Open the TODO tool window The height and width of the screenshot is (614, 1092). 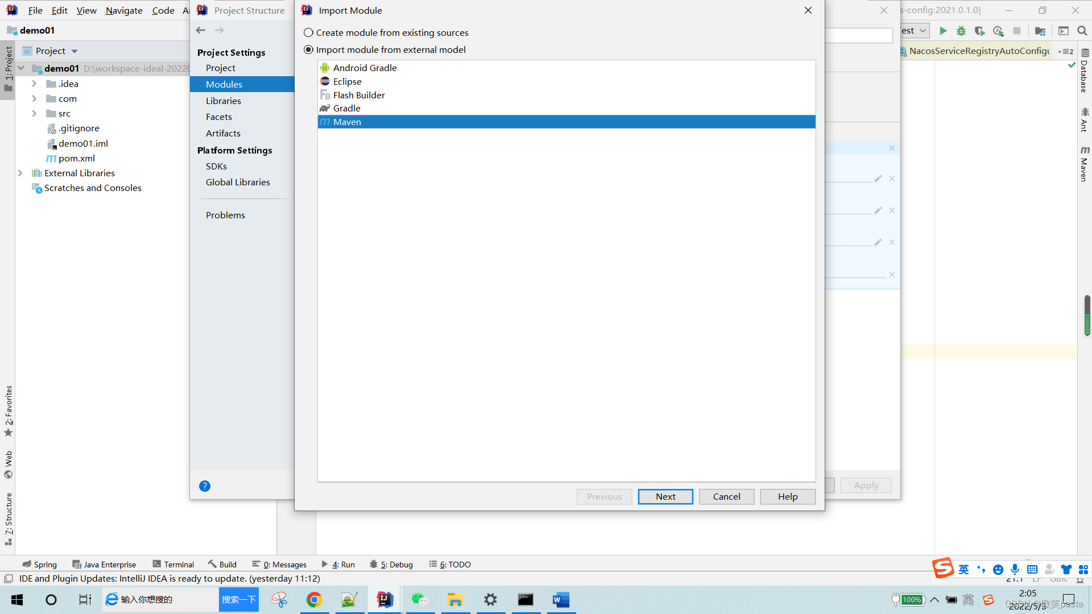tap(450, 564)
